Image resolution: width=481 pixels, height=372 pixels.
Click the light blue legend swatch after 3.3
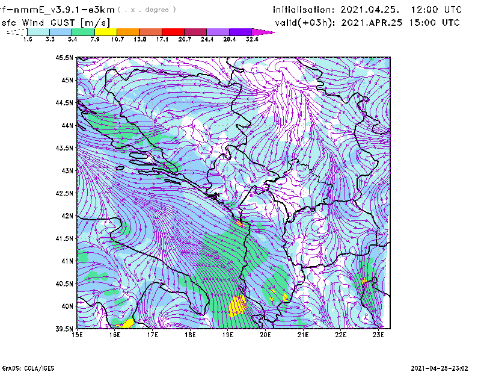(x=61, y=32)
